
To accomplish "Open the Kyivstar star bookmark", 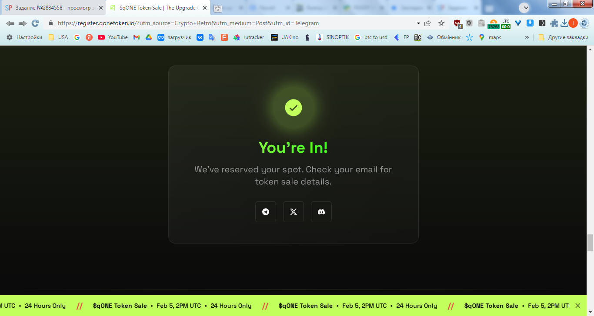I will (470, 37).
